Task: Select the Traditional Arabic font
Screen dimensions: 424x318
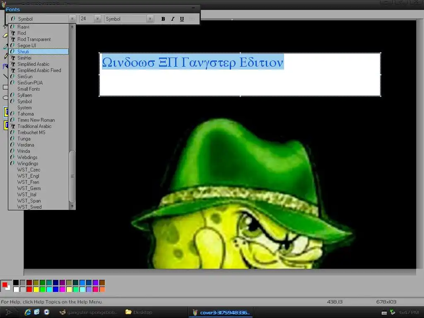Action: pyautogui.click(x=39, y=126)
